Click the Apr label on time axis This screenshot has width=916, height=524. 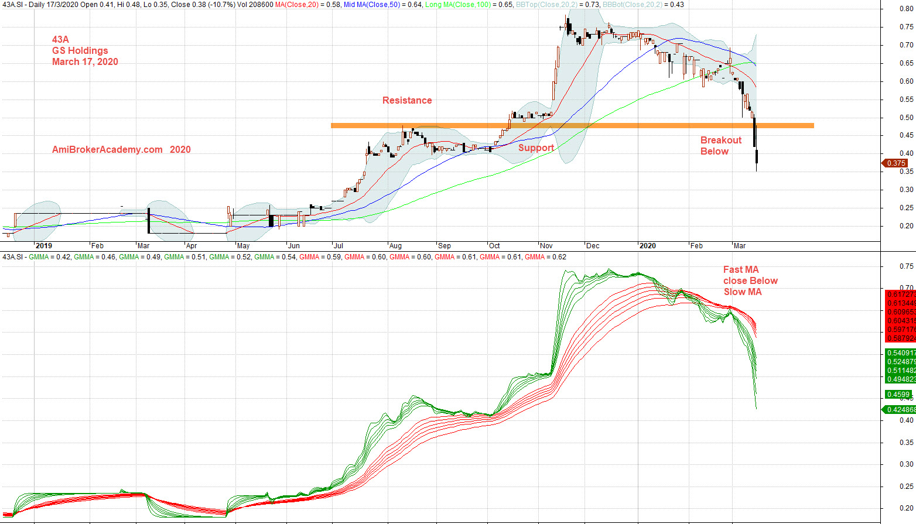[x=192, y=246]
